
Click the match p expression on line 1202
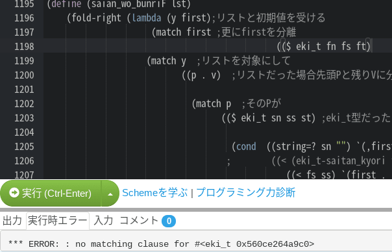212,104
